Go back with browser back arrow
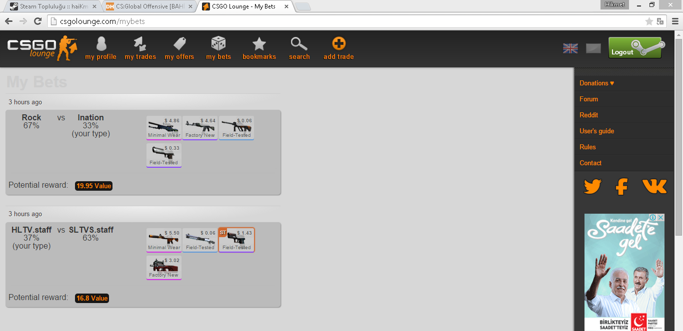The image size is (683, 331). pyautogui.click(x=8, y=21)
